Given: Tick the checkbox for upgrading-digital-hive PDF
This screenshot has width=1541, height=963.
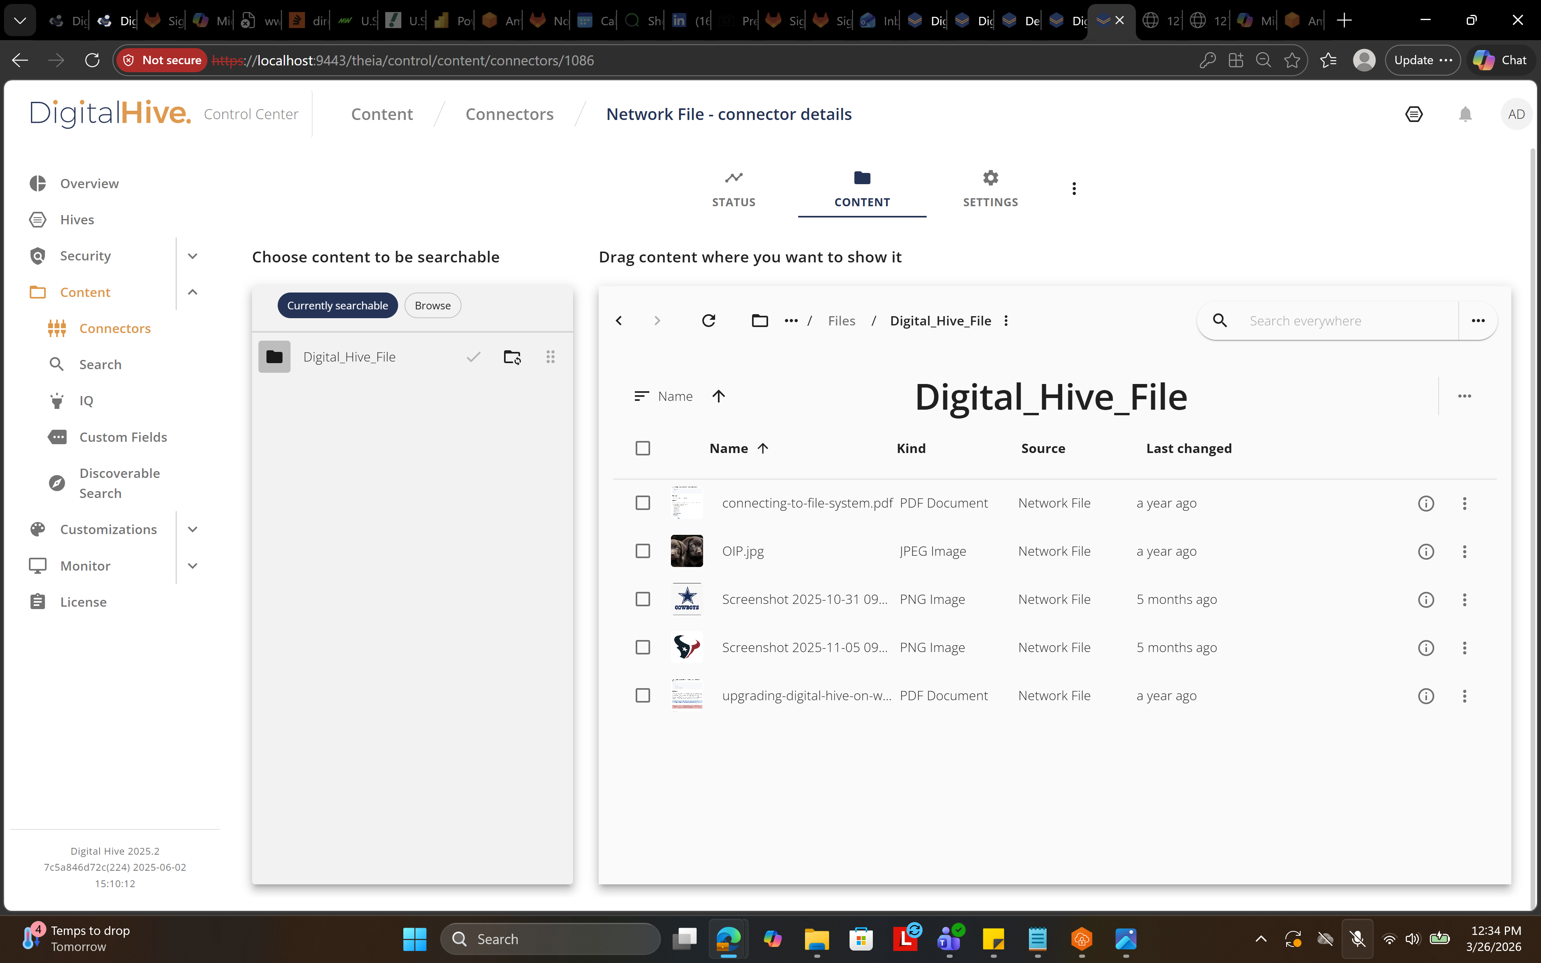Looking at the screenshot, I should tap(642, 695).
